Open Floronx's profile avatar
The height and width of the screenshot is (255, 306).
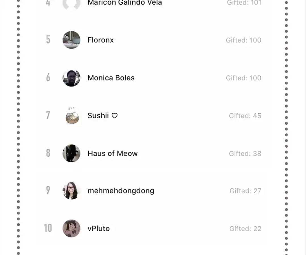coord(71,40)
